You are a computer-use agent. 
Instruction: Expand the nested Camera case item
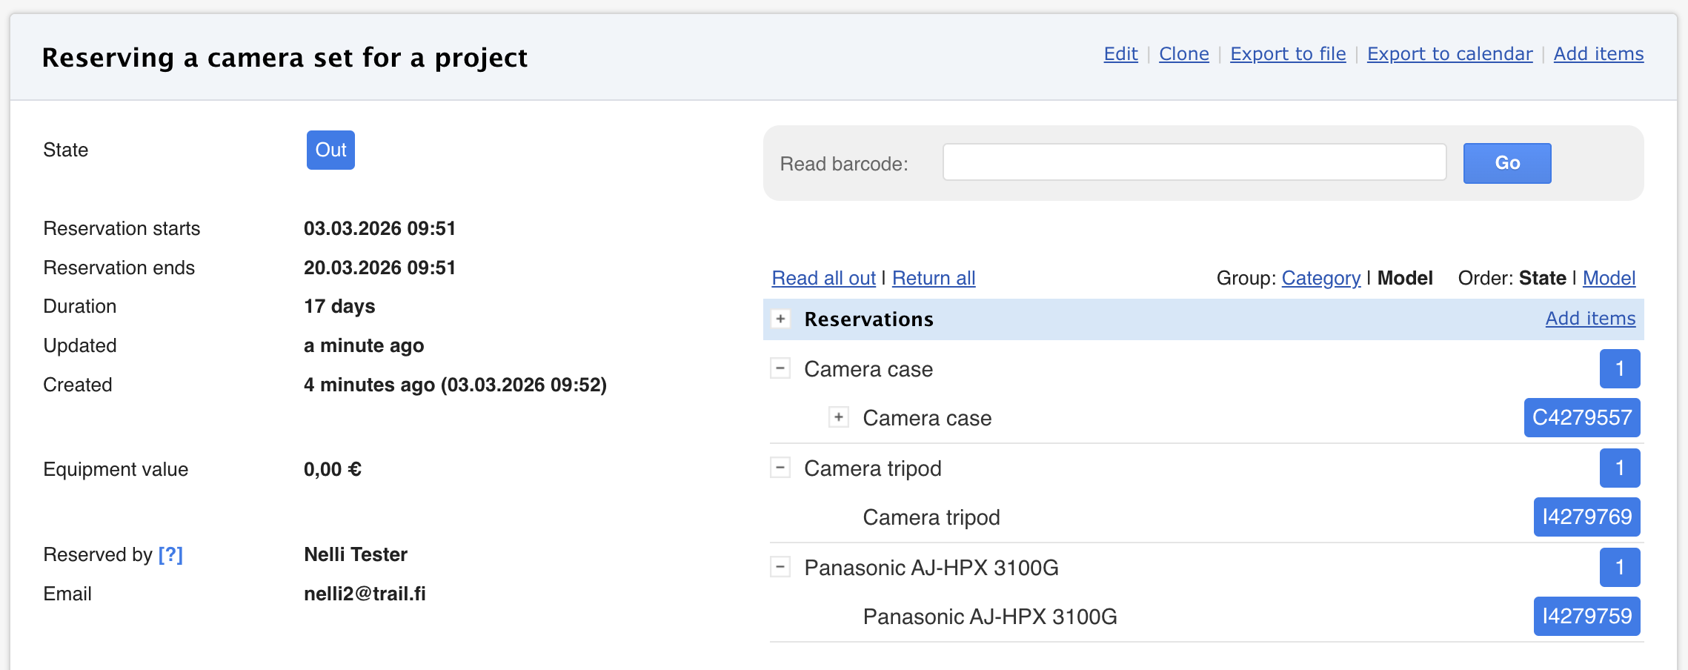[838, 417]
